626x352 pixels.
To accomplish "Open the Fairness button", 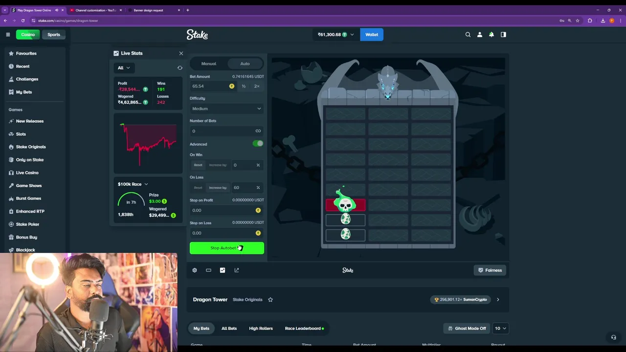I will pyautogui.click(x=490, y=270).
